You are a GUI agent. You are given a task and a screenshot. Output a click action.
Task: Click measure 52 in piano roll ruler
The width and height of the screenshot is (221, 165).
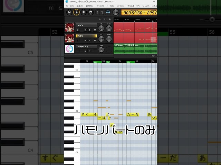[x=87, y=61]
